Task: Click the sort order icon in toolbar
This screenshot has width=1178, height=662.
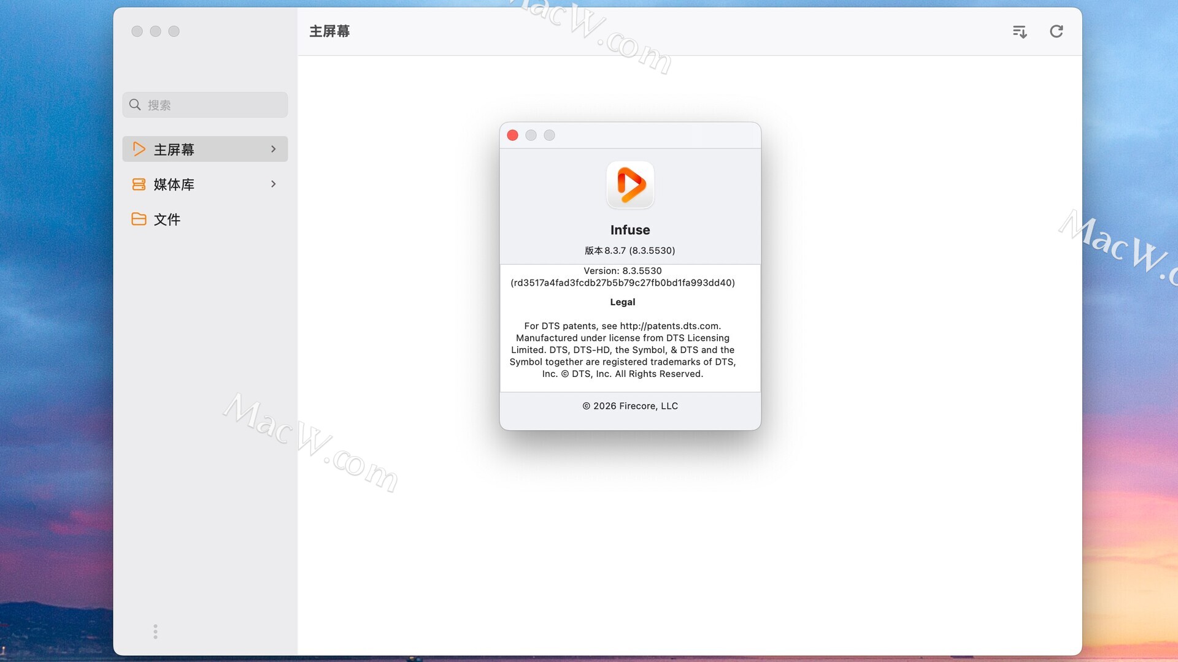Action: click(x=1019, y=32)
